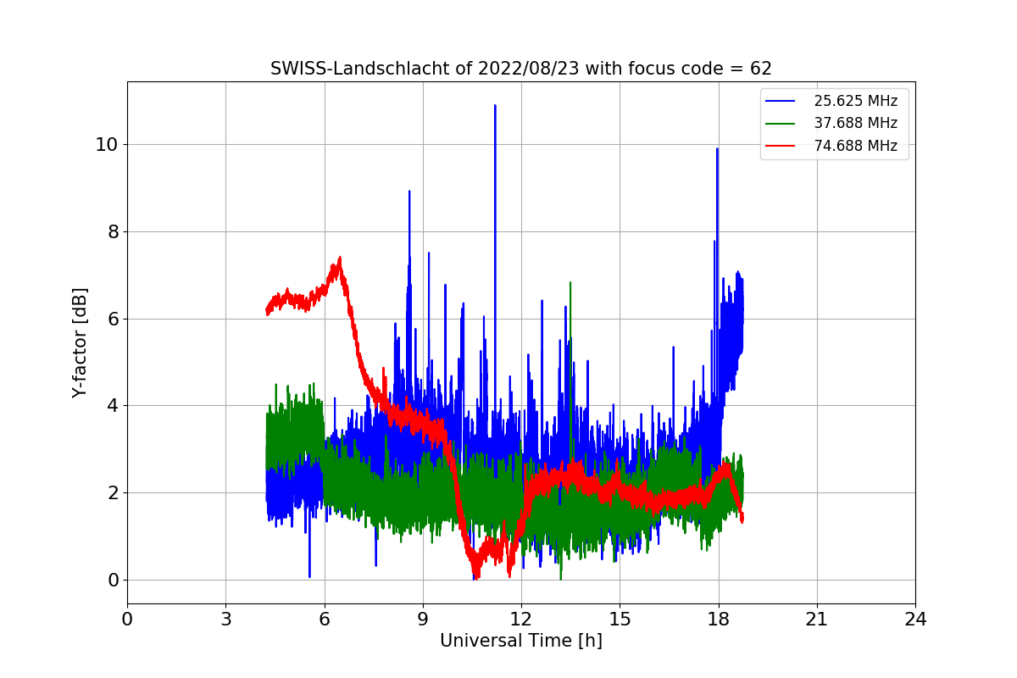Select the 25.625 MHz legend label
Screen dimensions: 1017x678
click(x=855, y=101)
